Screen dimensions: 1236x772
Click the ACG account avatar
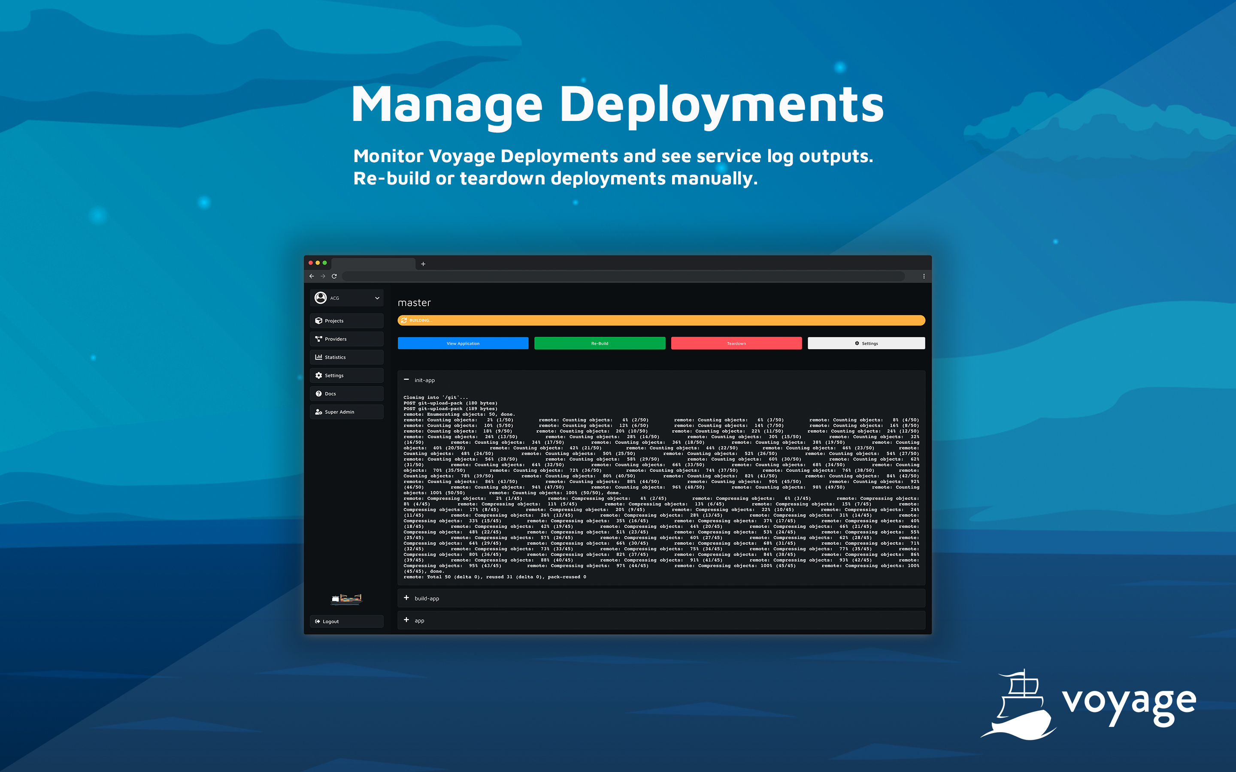point(321,298)
